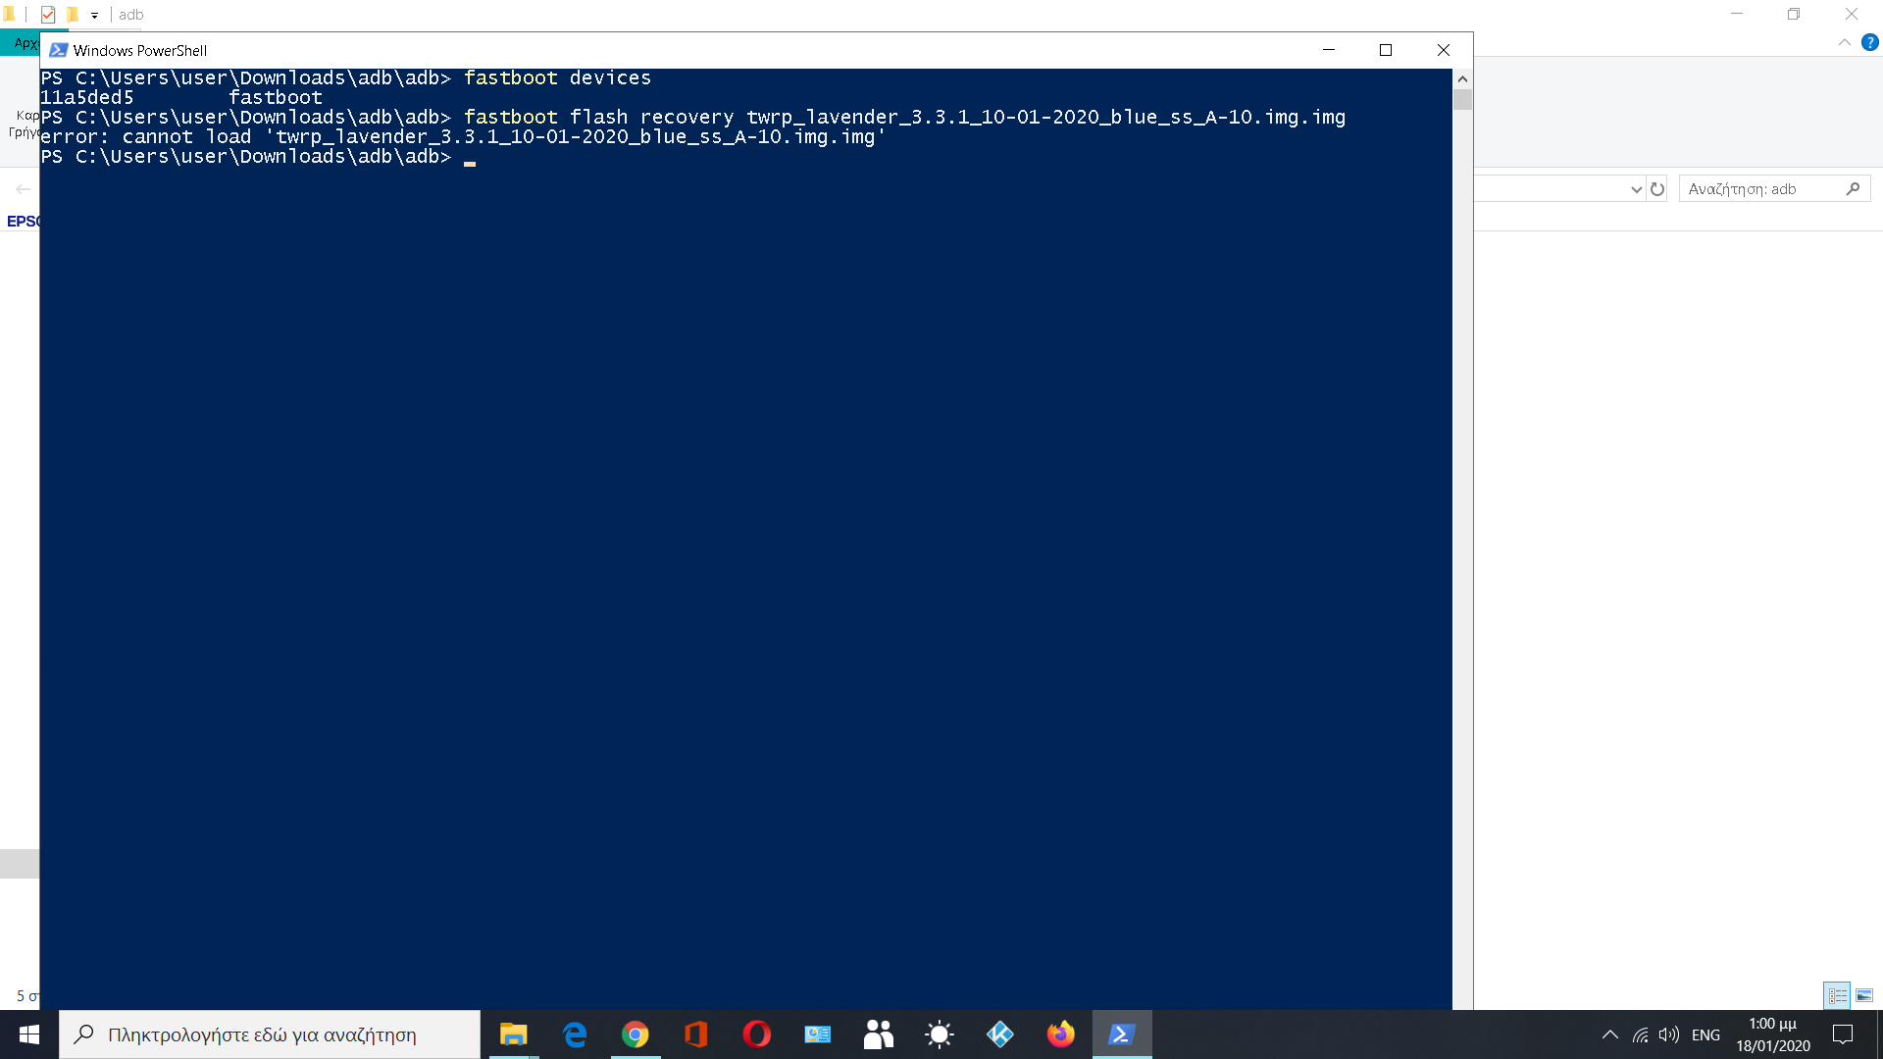Screen dimensions: 1883x1059
Task: Click the Explorer search adb field
Action: pyautogui.click(x=1760, y=189)
